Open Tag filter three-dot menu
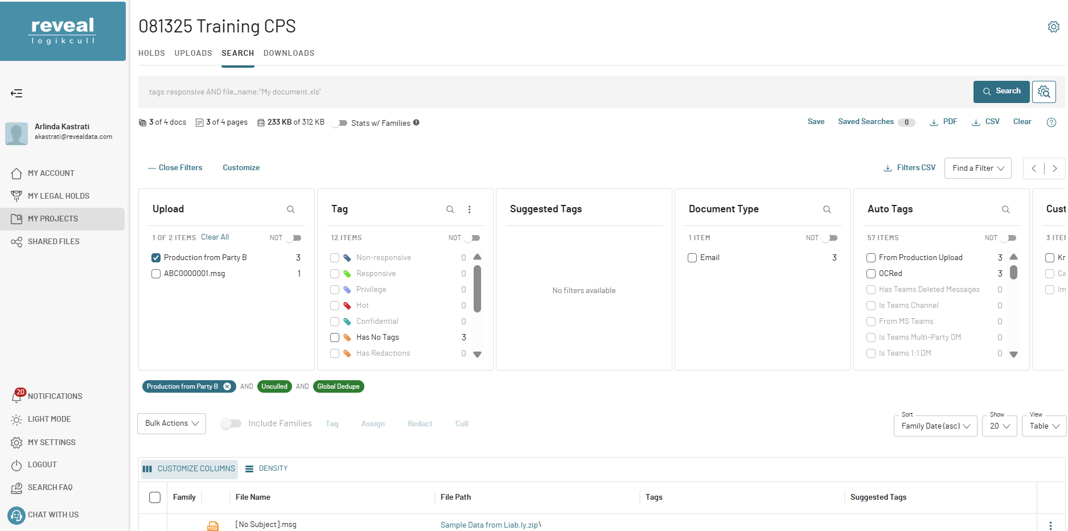Viewport: 1068px width, 531px height. pos(469,209)
